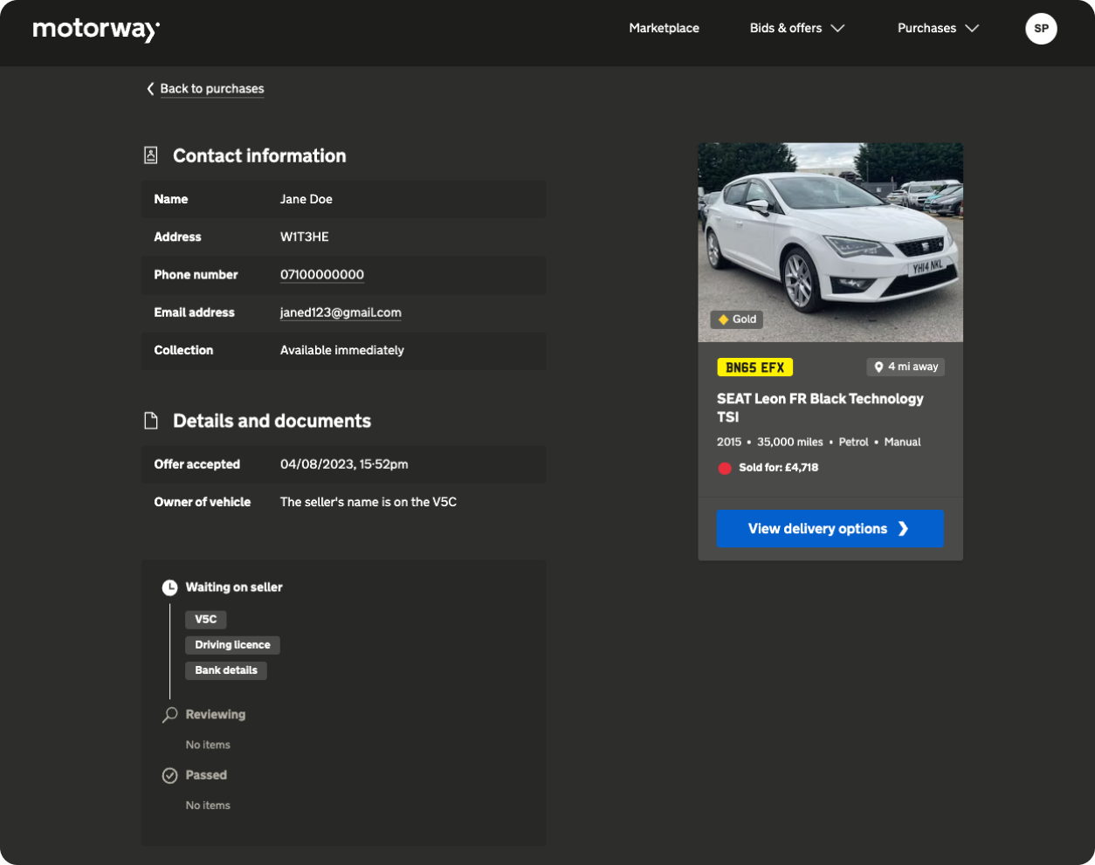Click the Details and documents file icon

(x=151, y=421)
